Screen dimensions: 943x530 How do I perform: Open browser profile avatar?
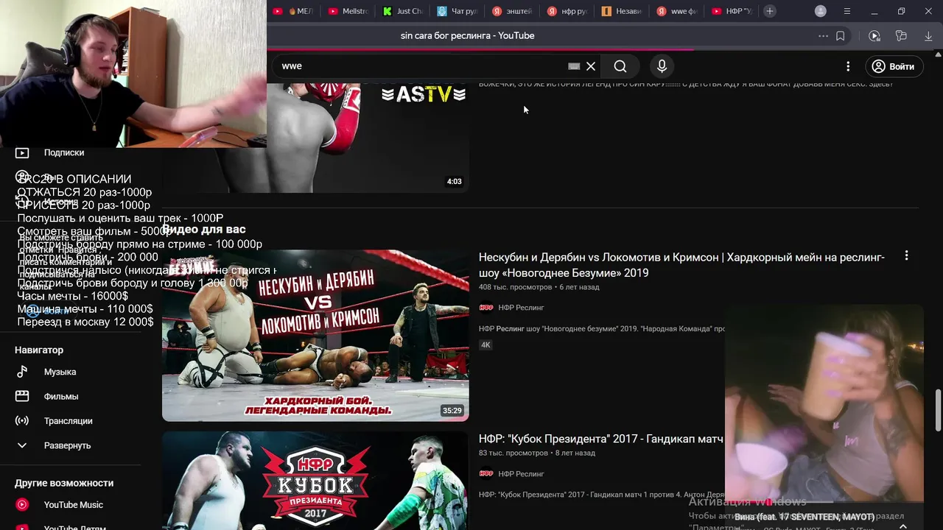click(x=821, y=11)
